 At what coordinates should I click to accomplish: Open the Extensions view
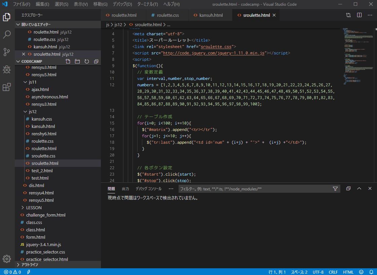7,87
